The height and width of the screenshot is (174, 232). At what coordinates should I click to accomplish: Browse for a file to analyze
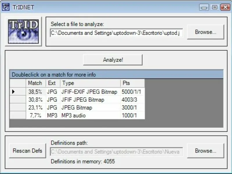click(x=206, y=32)
